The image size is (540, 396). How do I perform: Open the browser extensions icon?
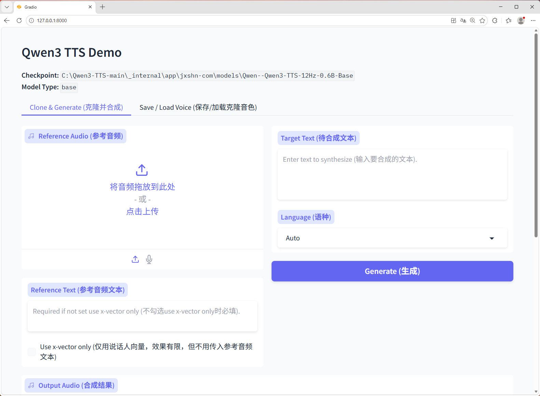495,21
